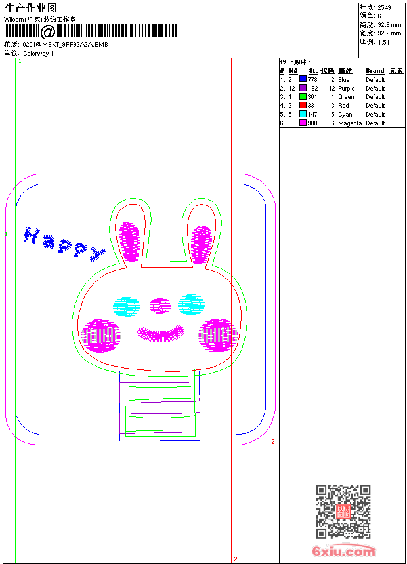Select the Purple 82 color swatch
This screenshot has height=564, width=407.
[303, 88]
